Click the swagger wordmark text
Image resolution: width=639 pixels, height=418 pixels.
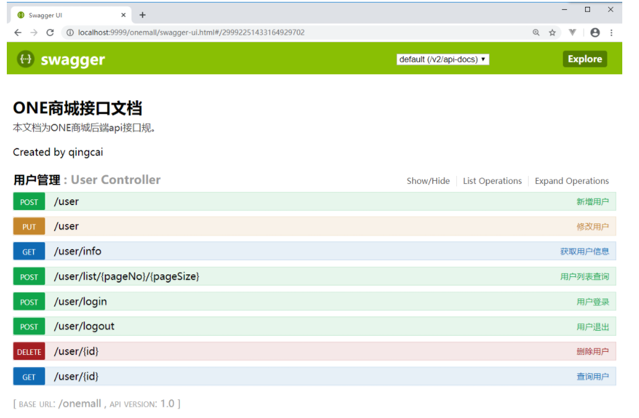click(73, 60)
